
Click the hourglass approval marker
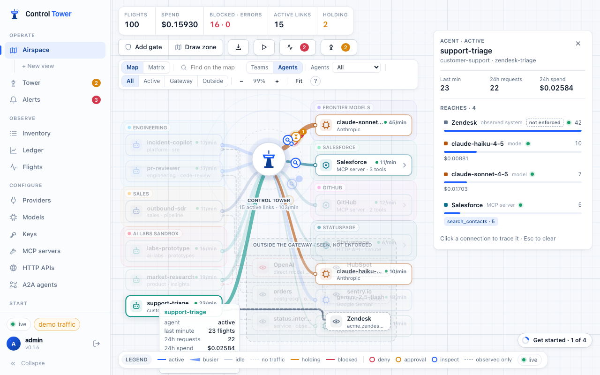coord(296,136)
